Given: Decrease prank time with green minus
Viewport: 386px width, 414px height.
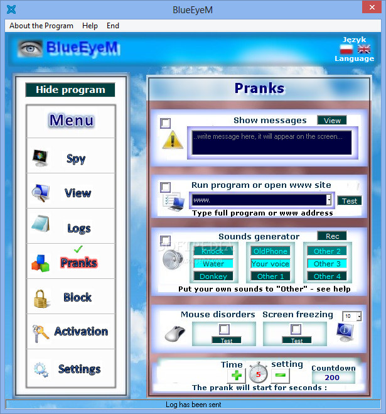Looking at the screenshot, I should (x=280, y=375).
